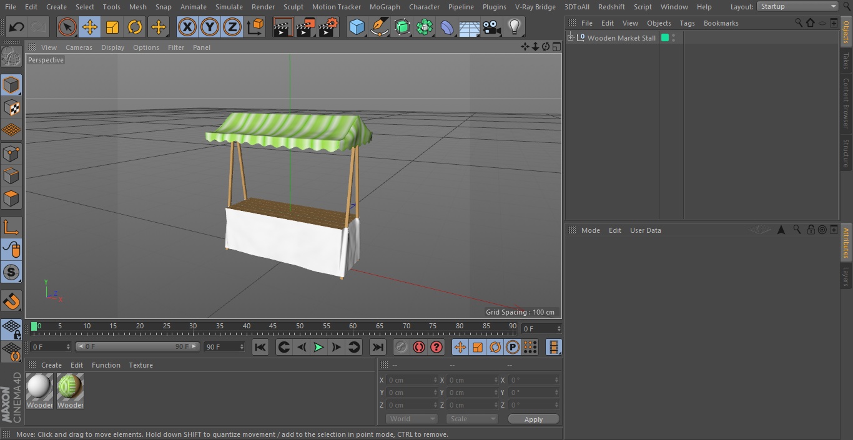The image size is (853, 440).
Task: Toggle autokeying button
Action: tap(419, 347)
